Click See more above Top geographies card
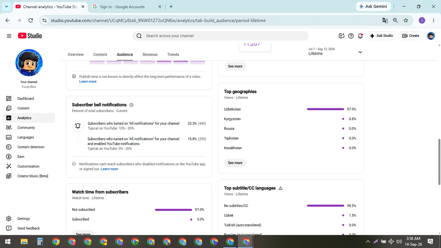 click(235, 67)
